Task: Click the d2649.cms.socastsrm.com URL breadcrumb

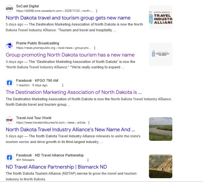Action: (54, 11)
